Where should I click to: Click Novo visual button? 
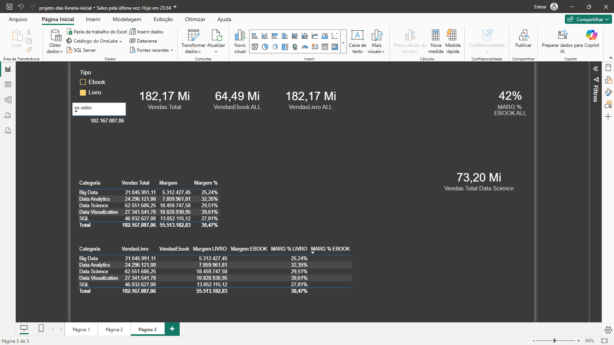[x=240, y=41]
